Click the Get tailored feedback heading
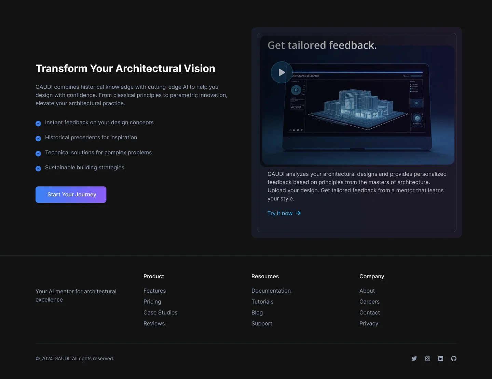The image size is (492, 379). [x=322, y=45]
